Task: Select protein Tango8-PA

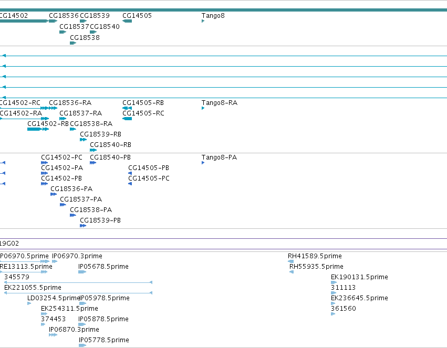Action: (x=219, y=157)
